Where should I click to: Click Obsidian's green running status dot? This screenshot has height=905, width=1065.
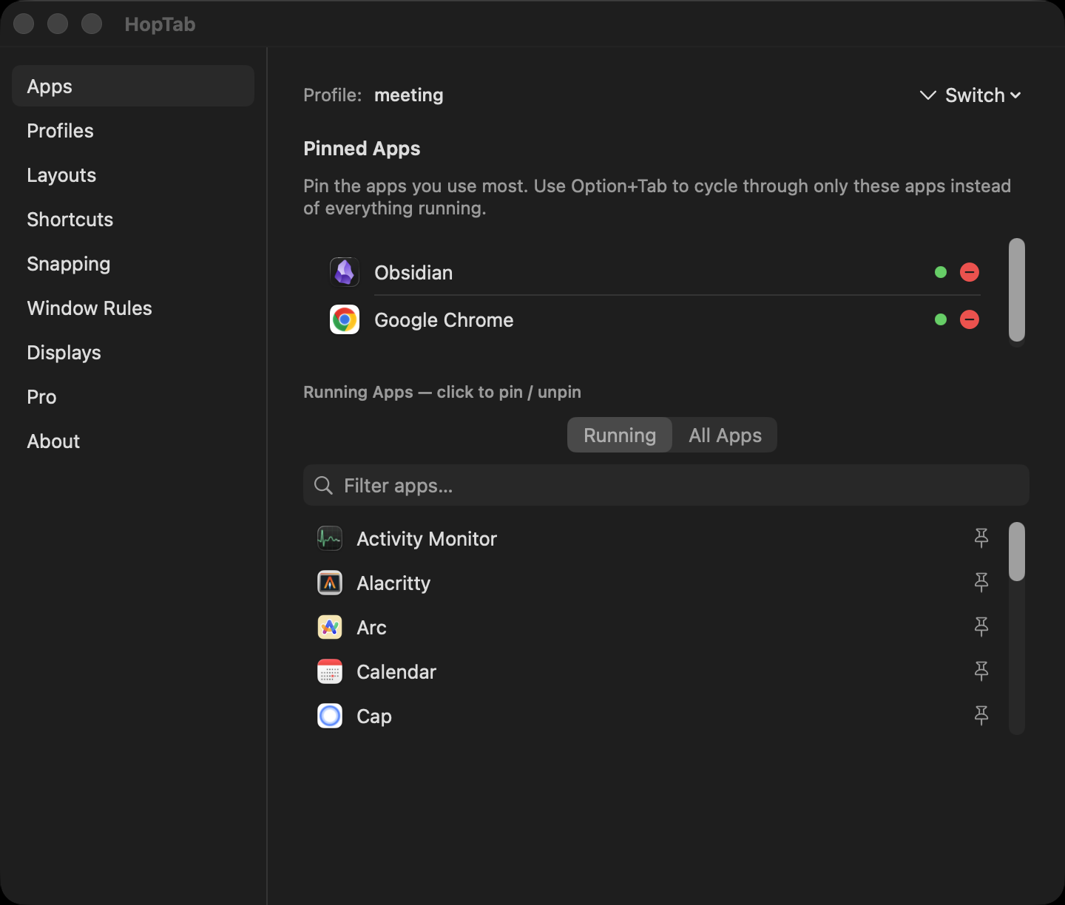pos(941,272)
